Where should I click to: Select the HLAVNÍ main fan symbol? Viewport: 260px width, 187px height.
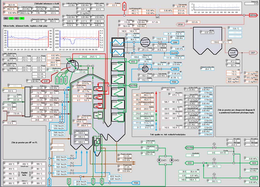point(145,42)
